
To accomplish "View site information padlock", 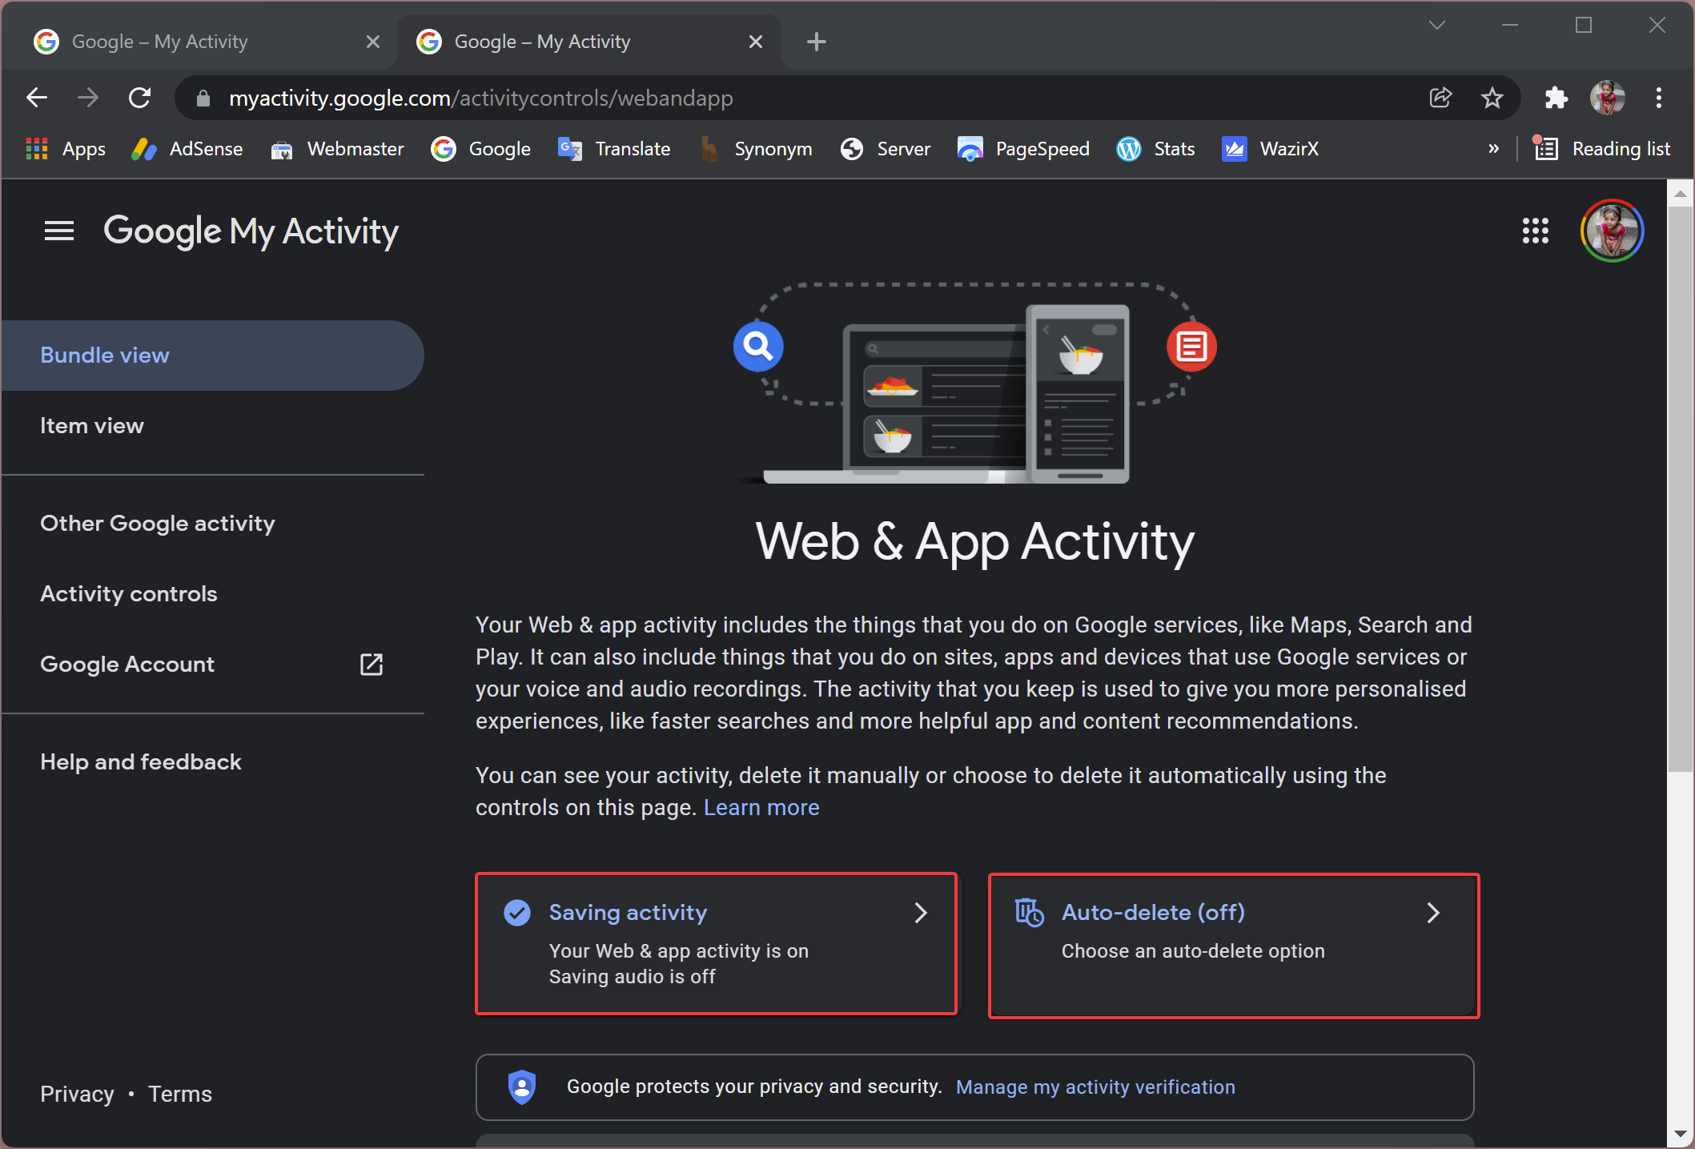I will point(203,98).
